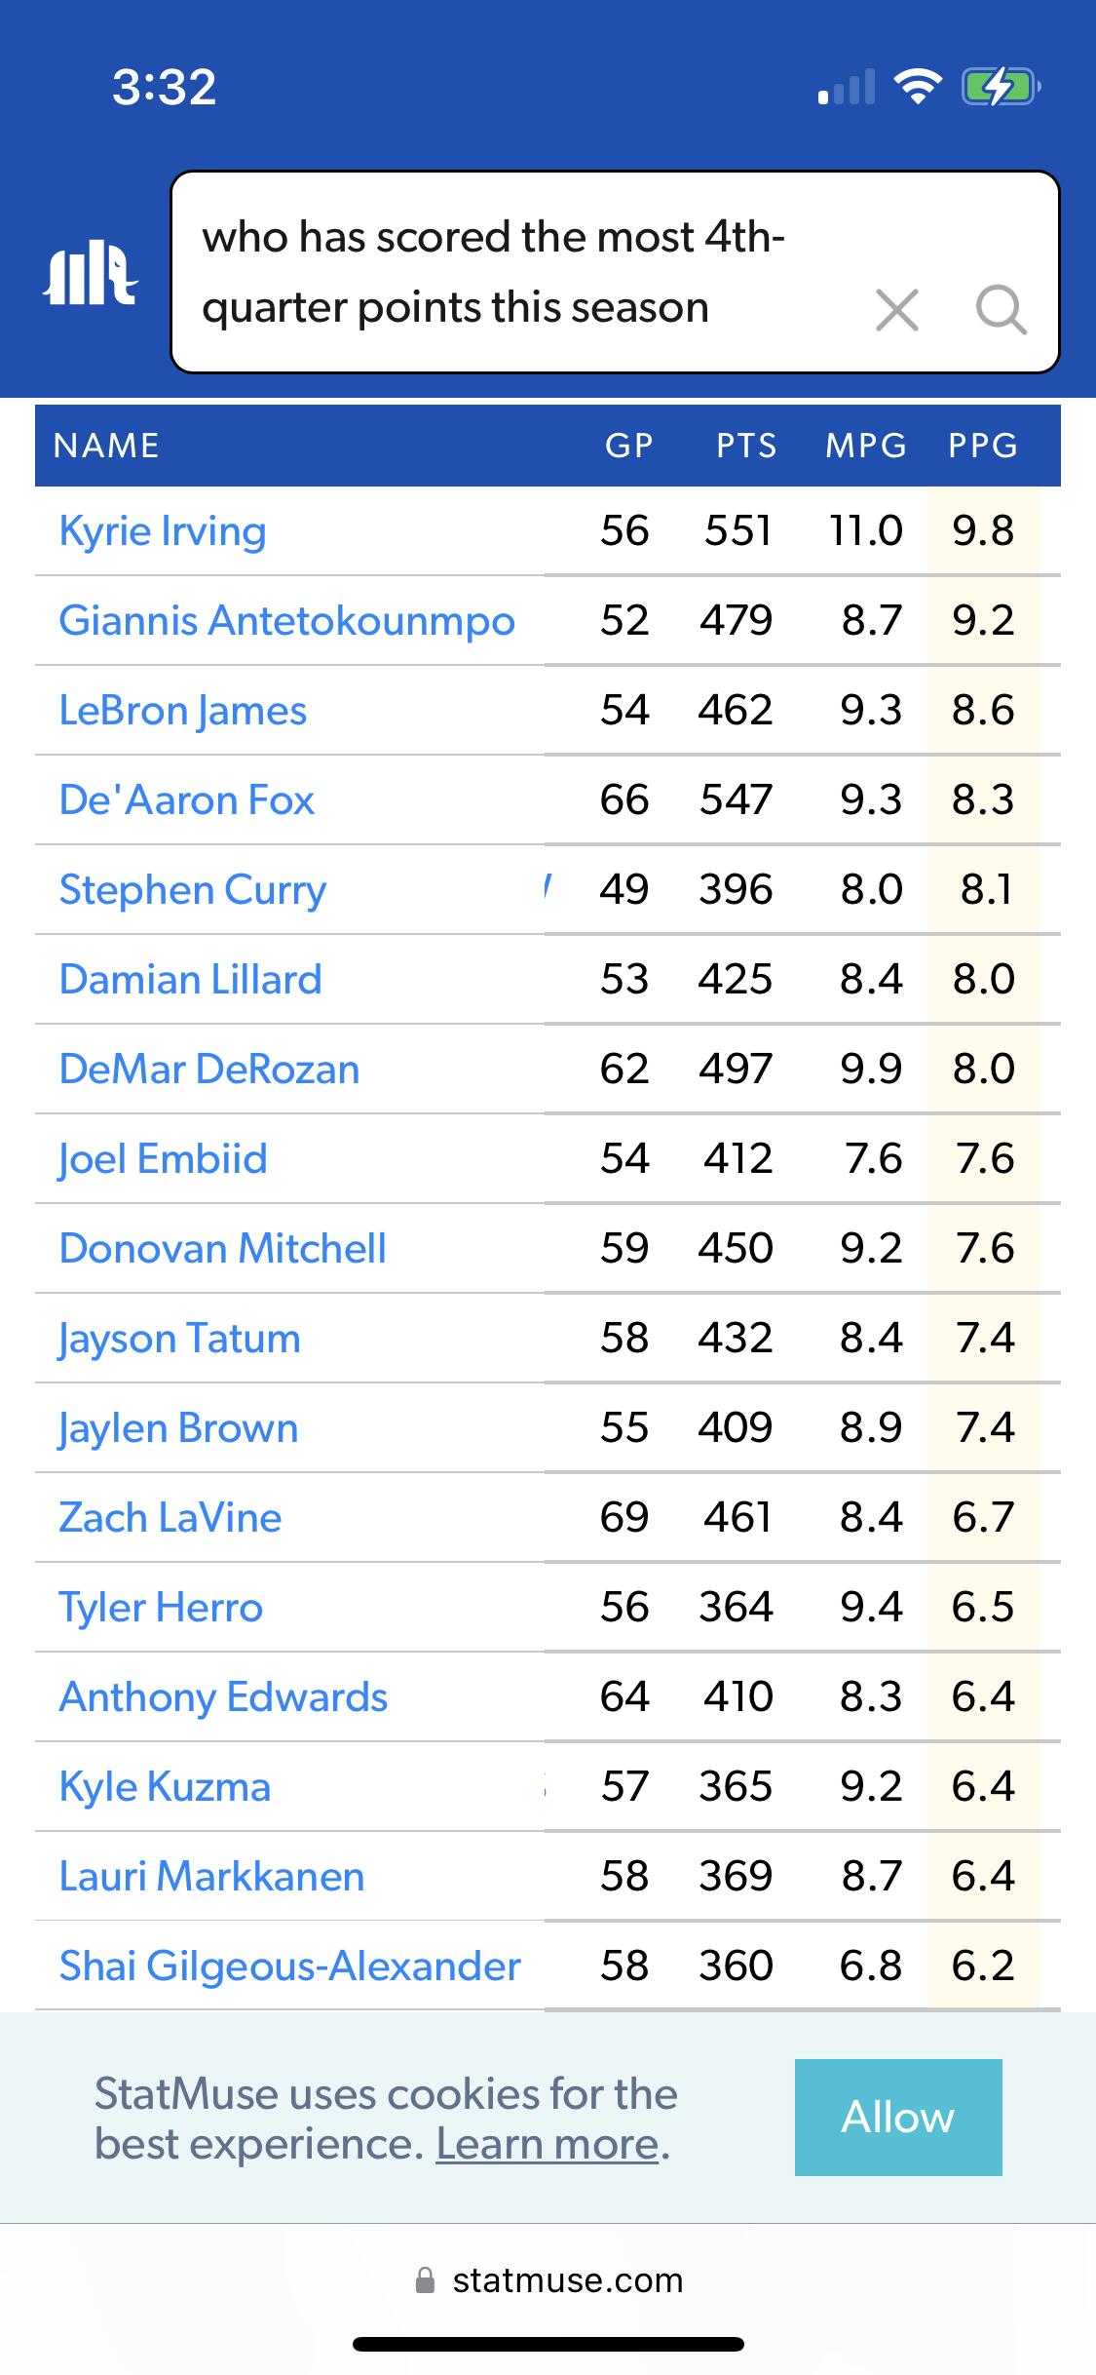Sort table by PPG column header
The width and height of the screenshot is (1096, 2375).
[983, 446]
